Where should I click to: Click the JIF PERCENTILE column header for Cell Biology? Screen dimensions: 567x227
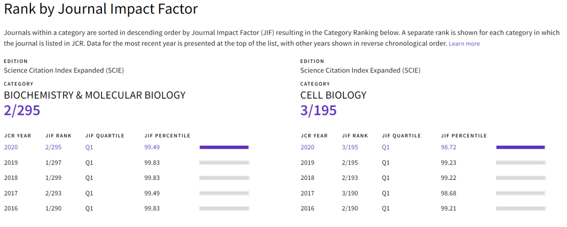(x=464, y=136)
